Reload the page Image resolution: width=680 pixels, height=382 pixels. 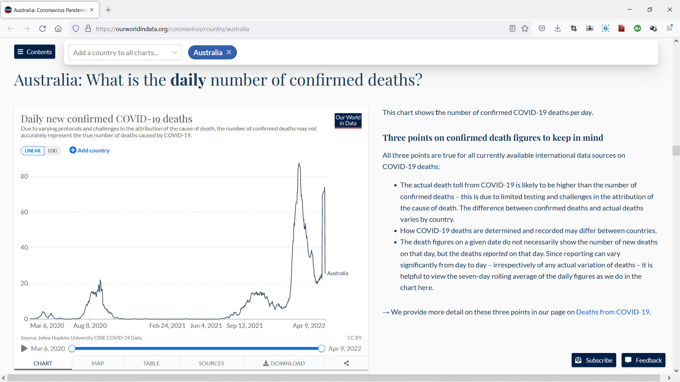(42, 29)
